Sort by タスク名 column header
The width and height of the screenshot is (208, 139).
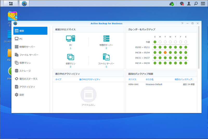point(150,79)
